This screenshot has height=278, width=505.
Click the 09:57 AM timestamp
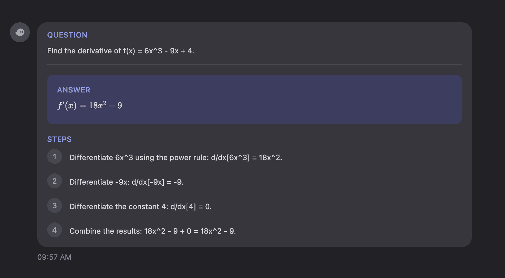pyautogui.click(x=54, y=257)
